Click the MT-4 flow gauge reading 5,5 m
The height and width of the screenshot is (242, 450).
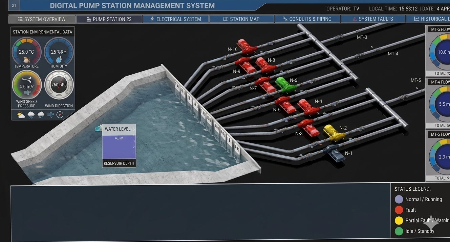(x=440, y=104)
